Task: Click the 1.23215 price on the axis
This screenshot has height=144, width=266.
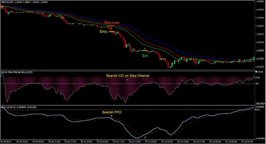Action: point(260,34)
